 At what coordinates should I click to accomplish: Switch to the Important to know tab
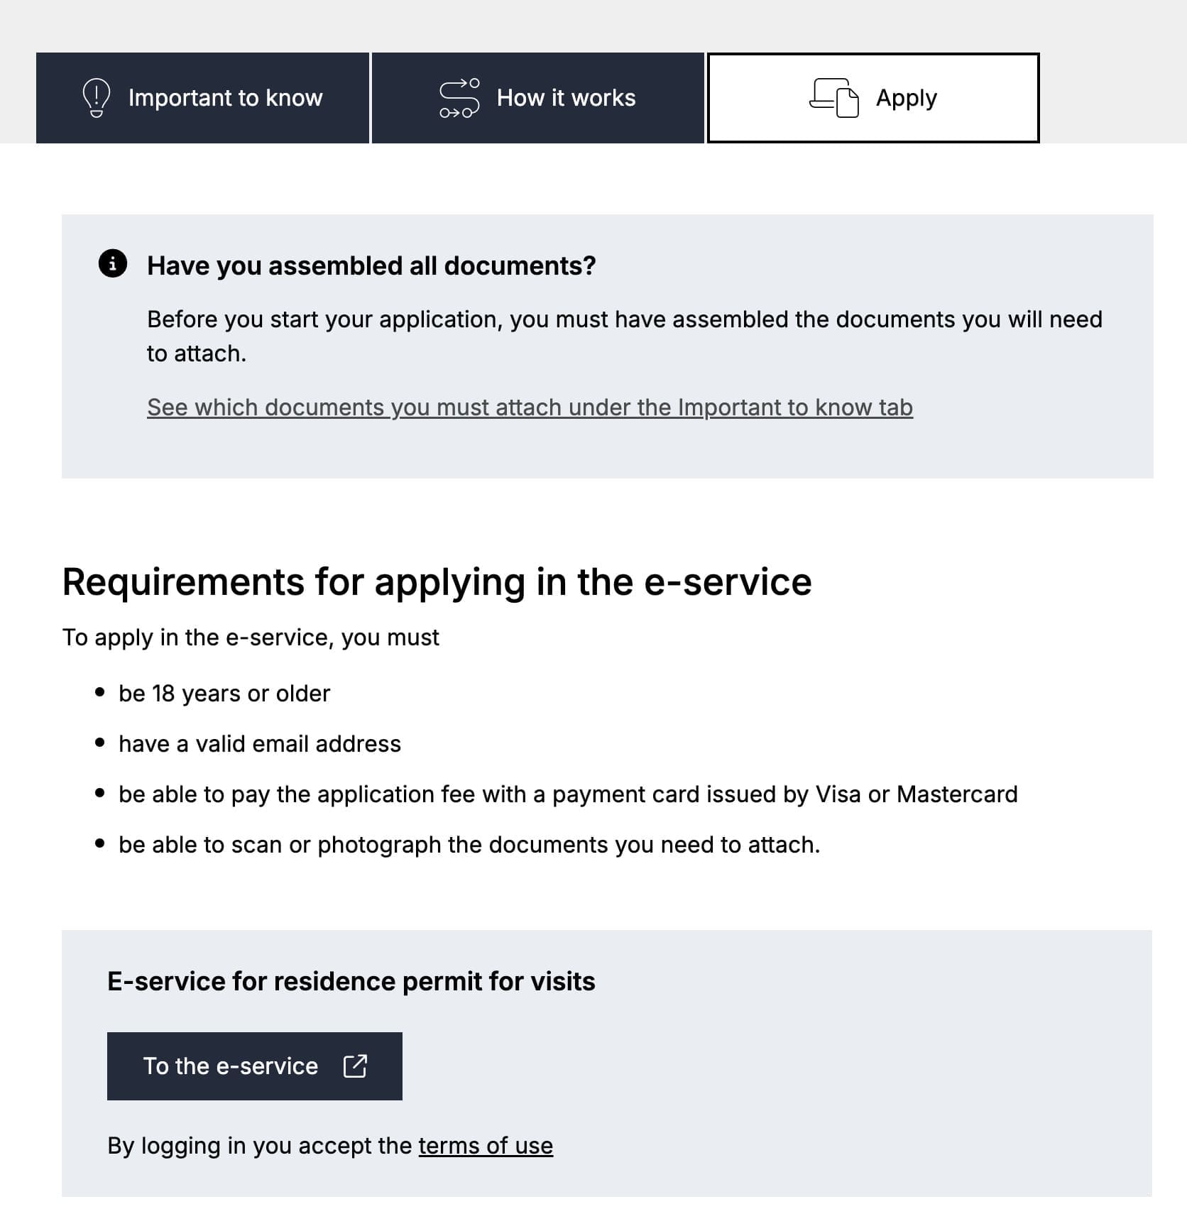(225, 98)
